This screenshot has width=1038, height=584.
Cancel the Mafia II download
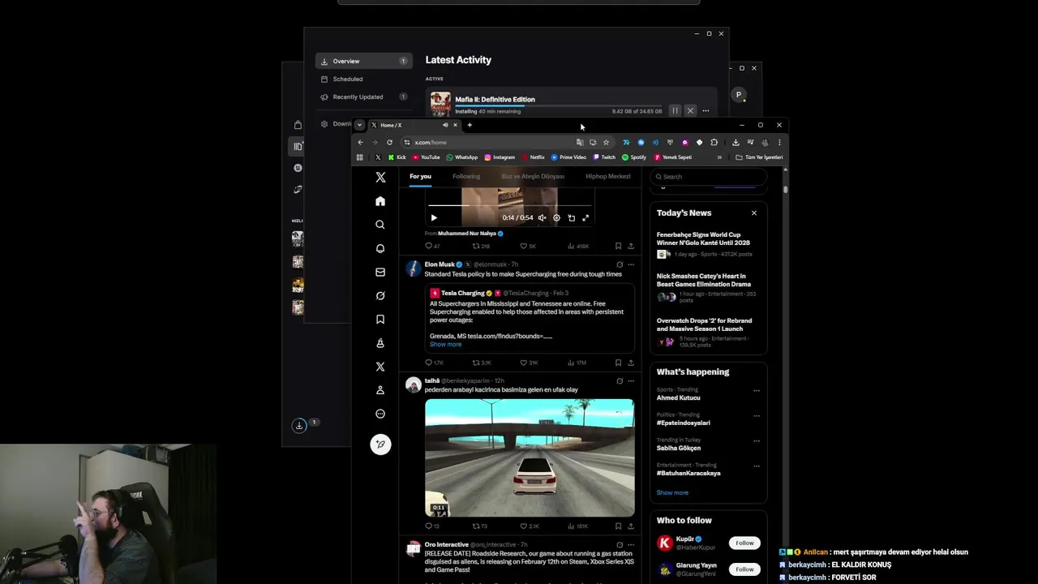point(690,110)
